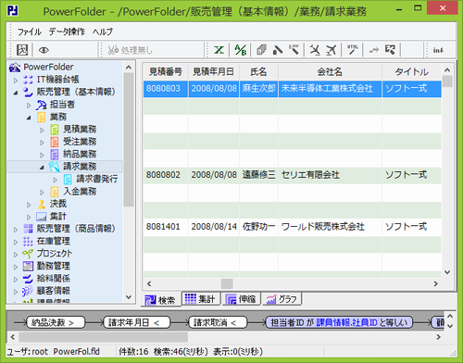
Task: Expand the IT機器台帳 tree node
Action: 16,80
